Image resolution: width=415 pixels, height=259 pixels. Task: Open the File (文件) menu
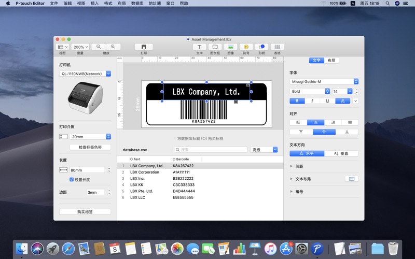(x=54, y=4)
